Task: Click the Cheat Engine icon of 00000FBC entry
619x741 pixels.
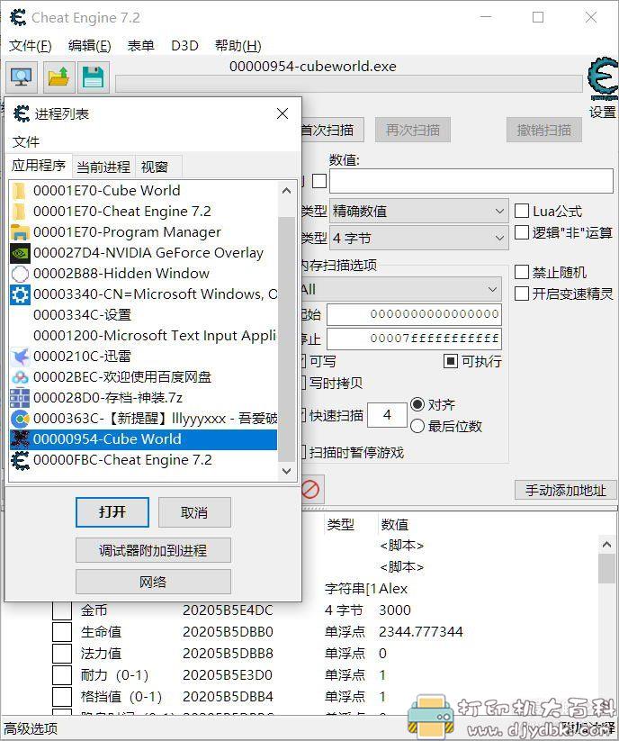Action: (20, 460)
